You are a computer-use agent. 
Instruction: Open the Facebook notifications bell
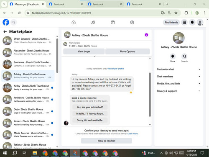(x=192, y=22)
